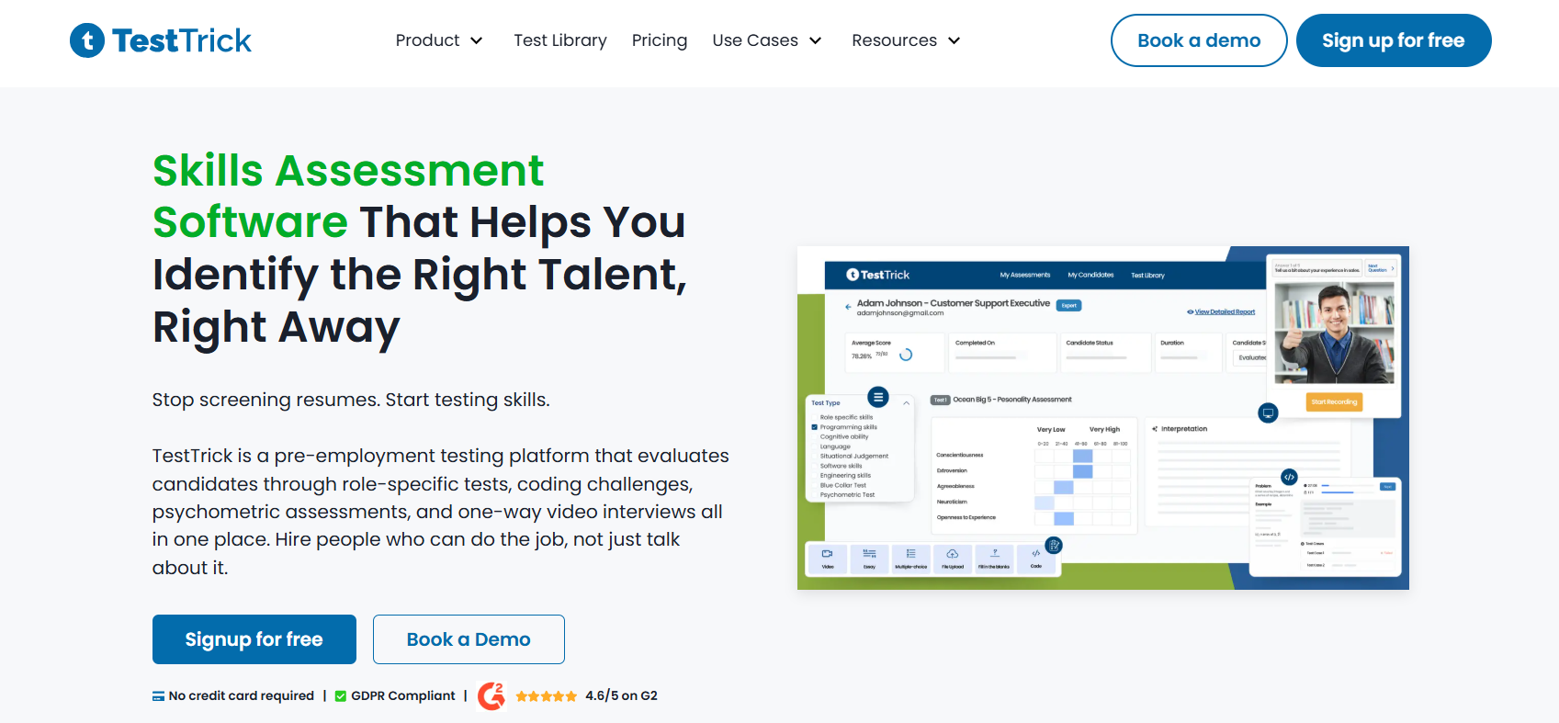Expand the Resources chevron
The width and height of the screenshot is (1559, 723).
[x=954, y=40]
